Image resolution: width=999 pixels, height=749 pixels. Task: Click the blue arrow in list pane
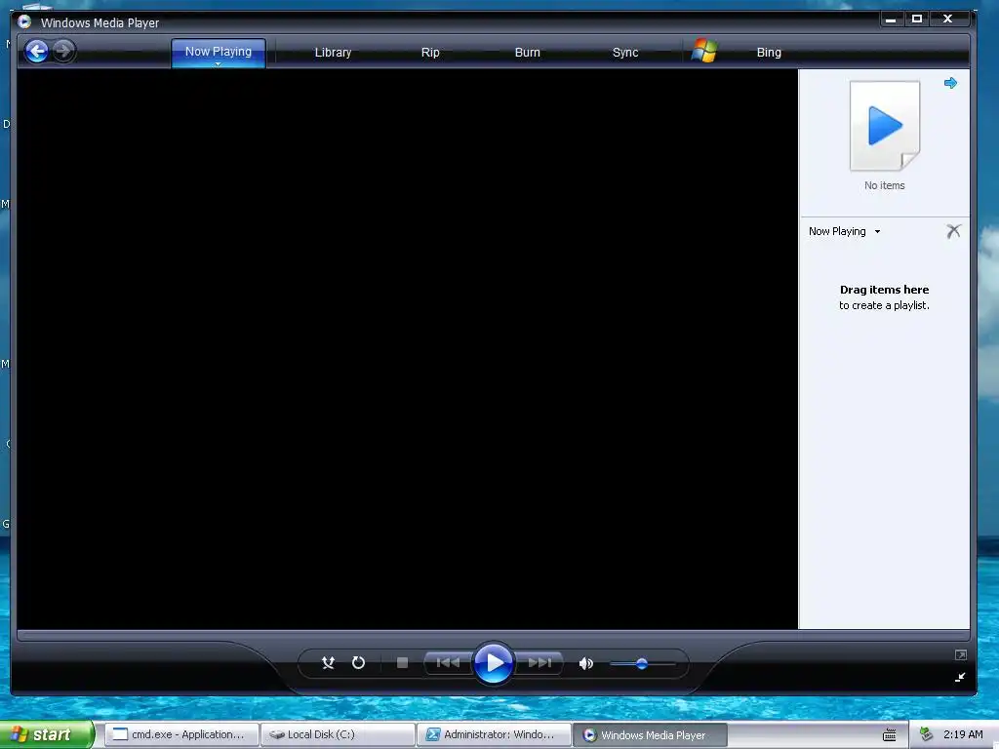pyautogui.click(x=950, y=83)
